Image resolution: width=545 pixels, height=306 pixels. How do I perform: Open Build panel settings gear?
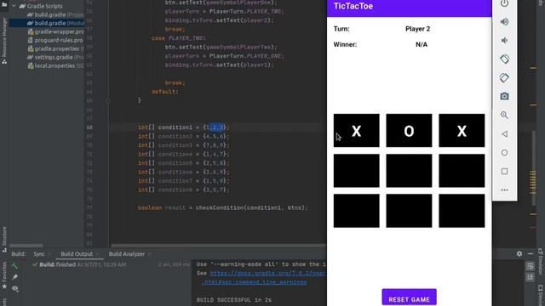tap(519, 254)
